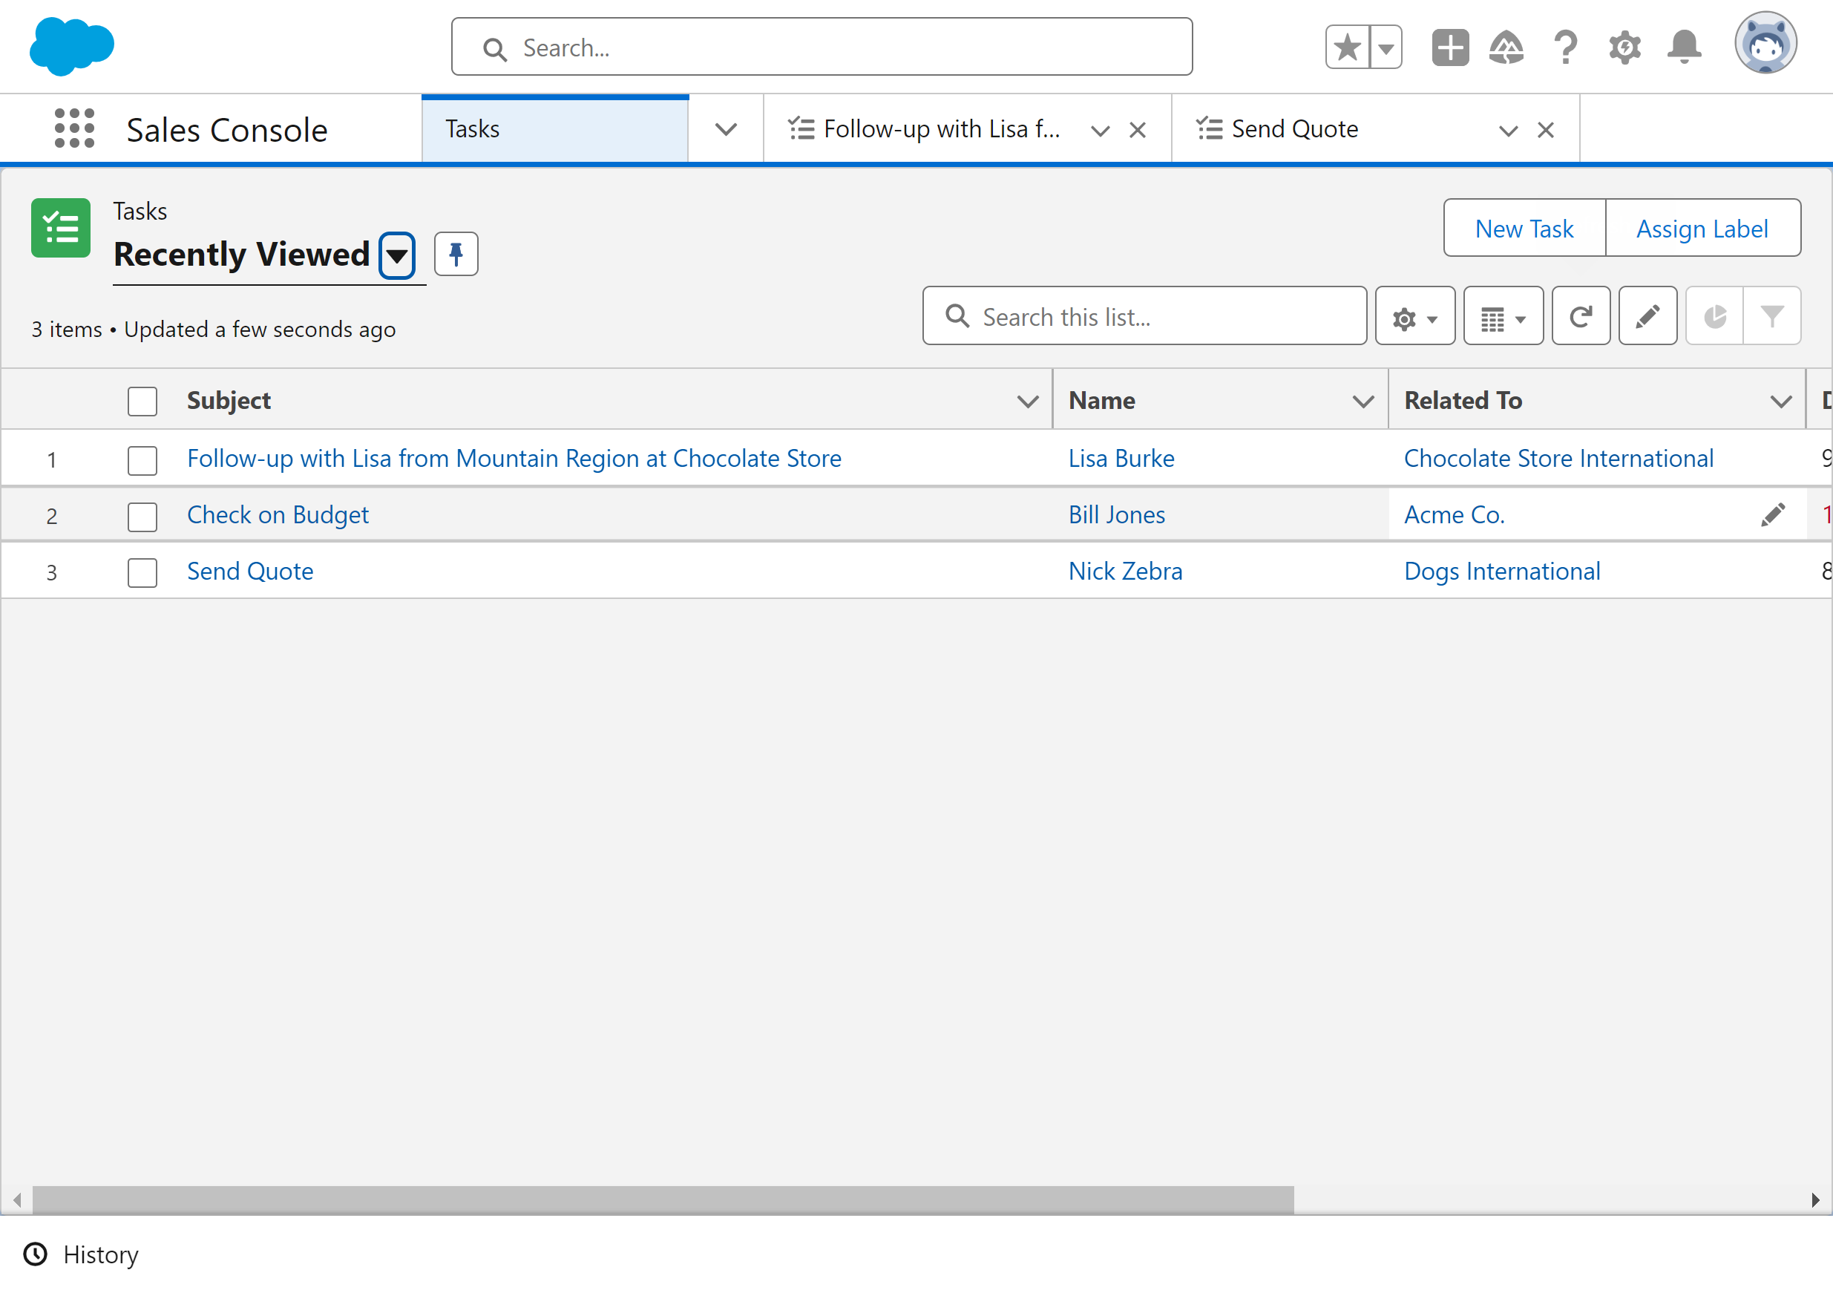Click the horizontal scrollbar thumb
This screenshot has width=1833, height=1290.
[x=663, y=1199]
